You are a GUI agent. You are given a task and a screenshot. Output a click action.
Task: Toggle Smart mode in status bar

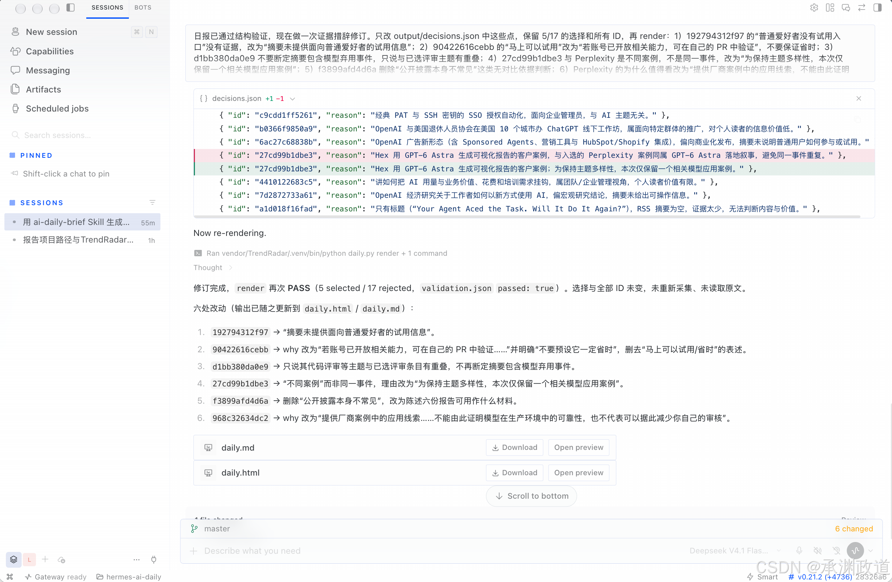[762, 577]
